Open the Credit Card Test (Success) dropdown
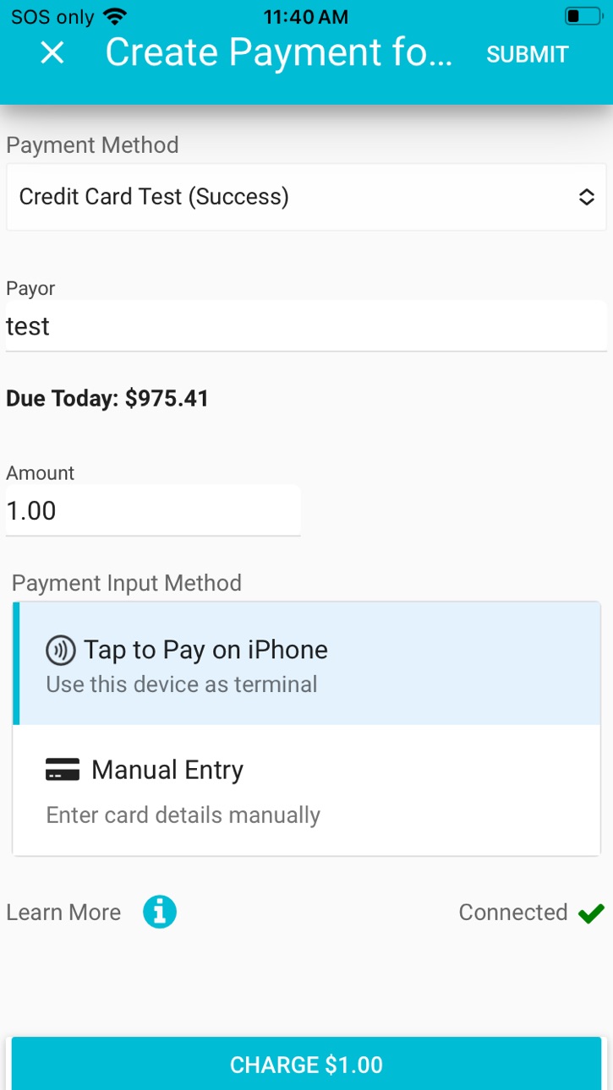Screen dimensions: 613x1090 tap(306, 197)
